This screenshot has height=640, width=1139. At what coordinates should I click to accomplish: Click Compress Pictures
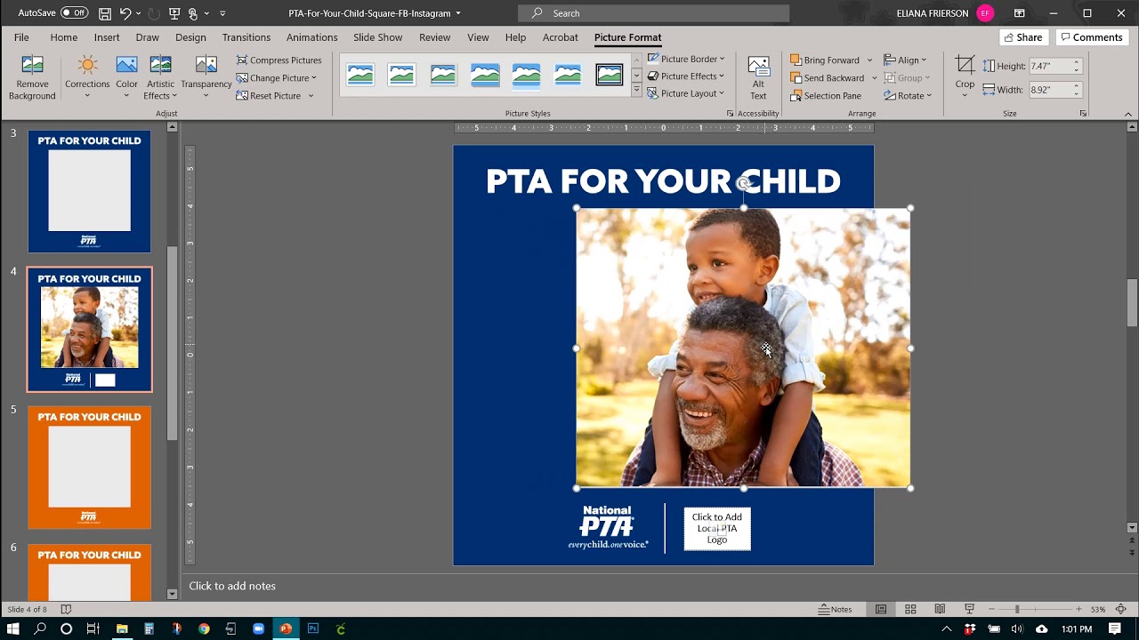tap(279, 60)
